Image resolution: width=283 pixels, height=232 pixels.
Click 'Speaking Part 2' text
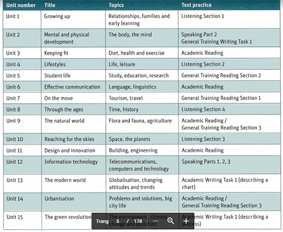(199, 34)
